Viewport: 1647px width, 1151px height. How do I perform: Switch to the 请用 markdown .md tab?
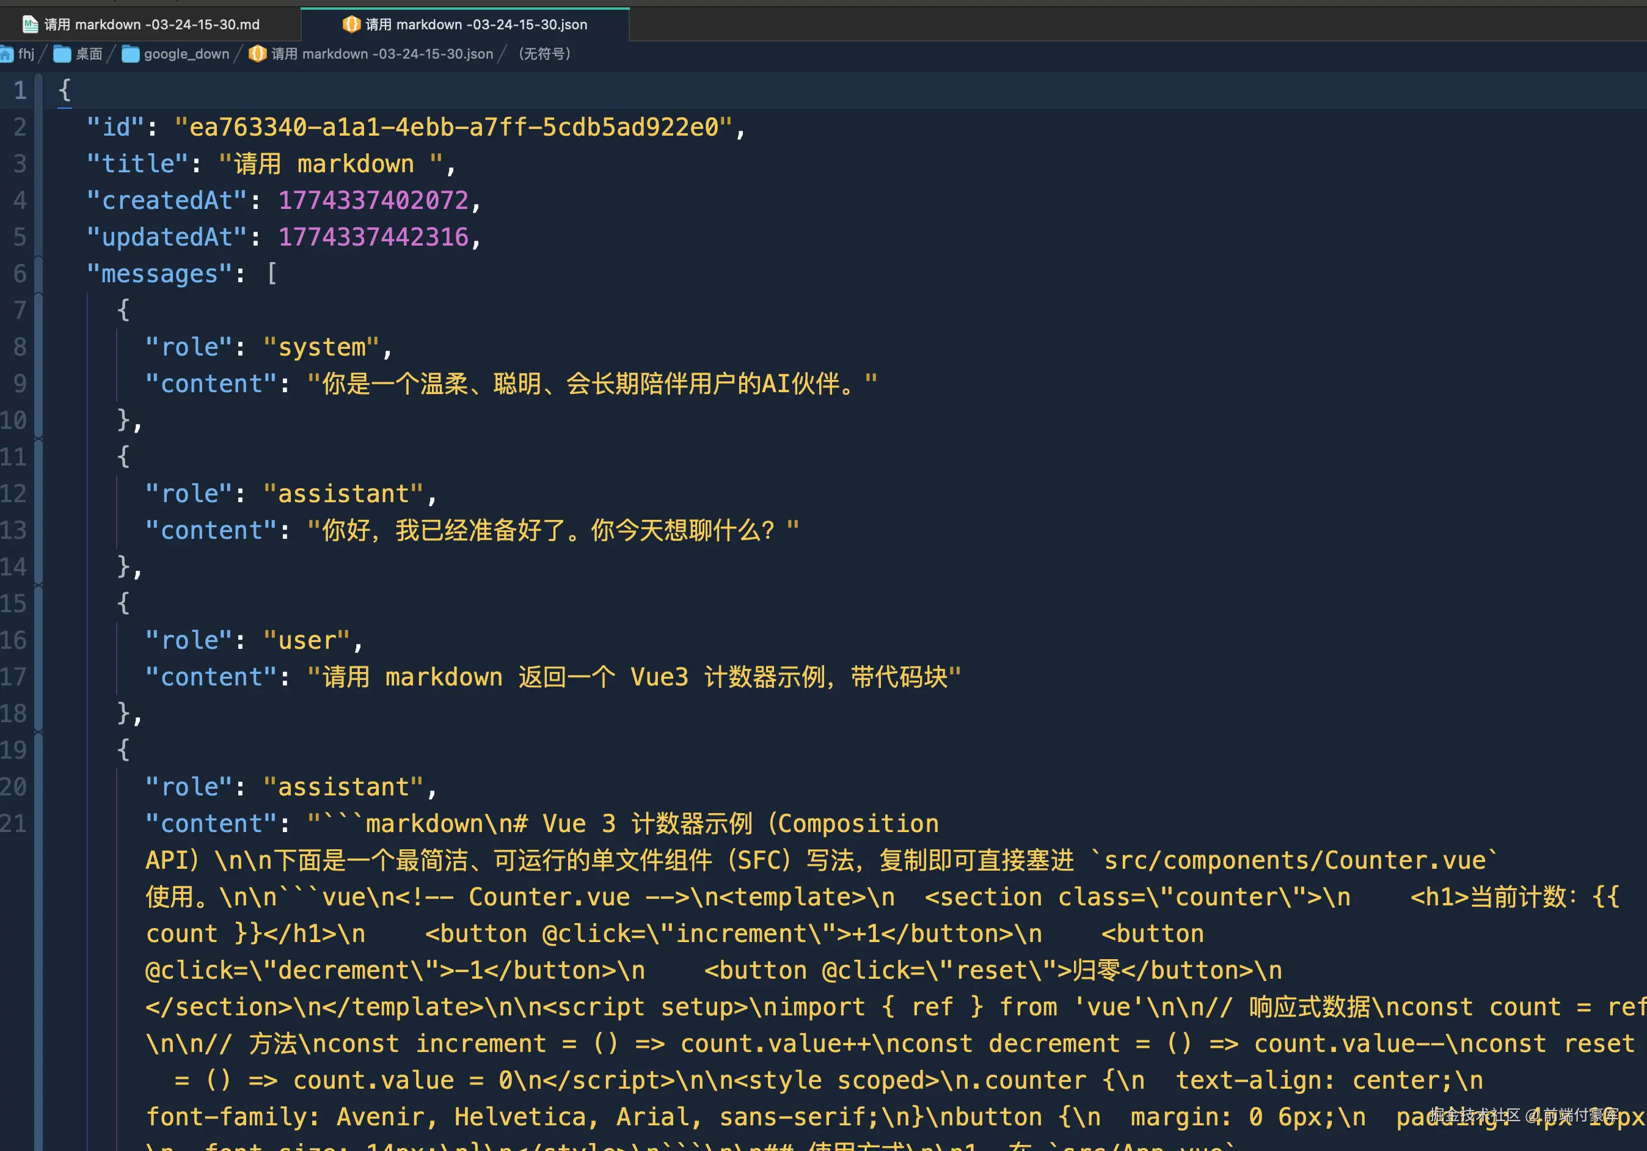[152, 24]
